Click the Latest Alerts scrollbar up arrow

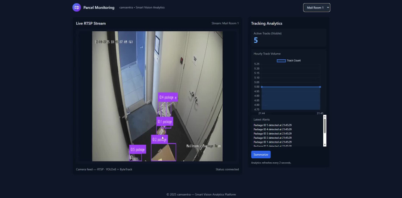tap(325, 117)
